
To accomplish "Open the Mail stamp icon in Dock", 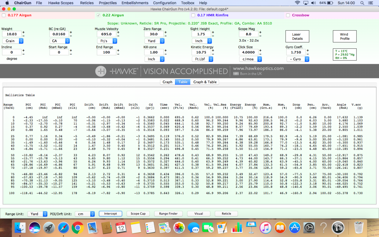I will pyautogui.click(x=92, y=227).
